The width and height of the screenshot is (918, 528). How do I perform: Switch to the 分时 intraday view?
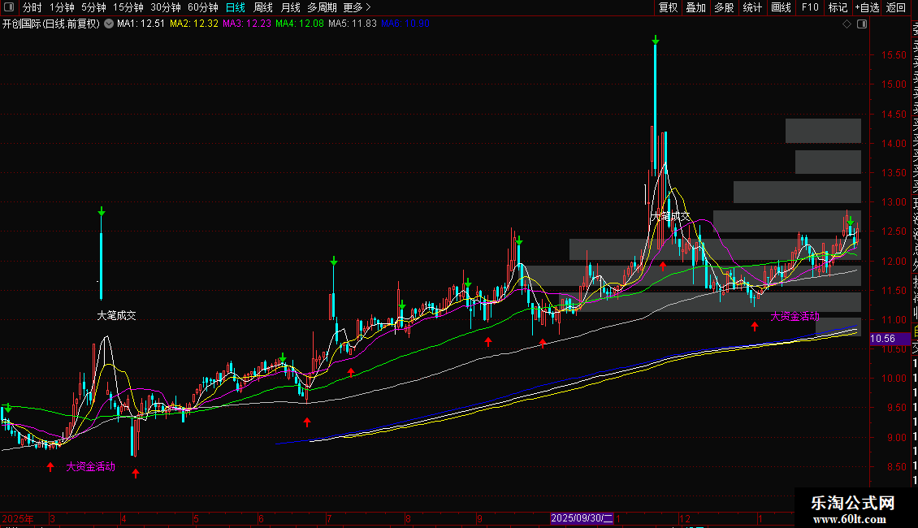coord(32,7)
